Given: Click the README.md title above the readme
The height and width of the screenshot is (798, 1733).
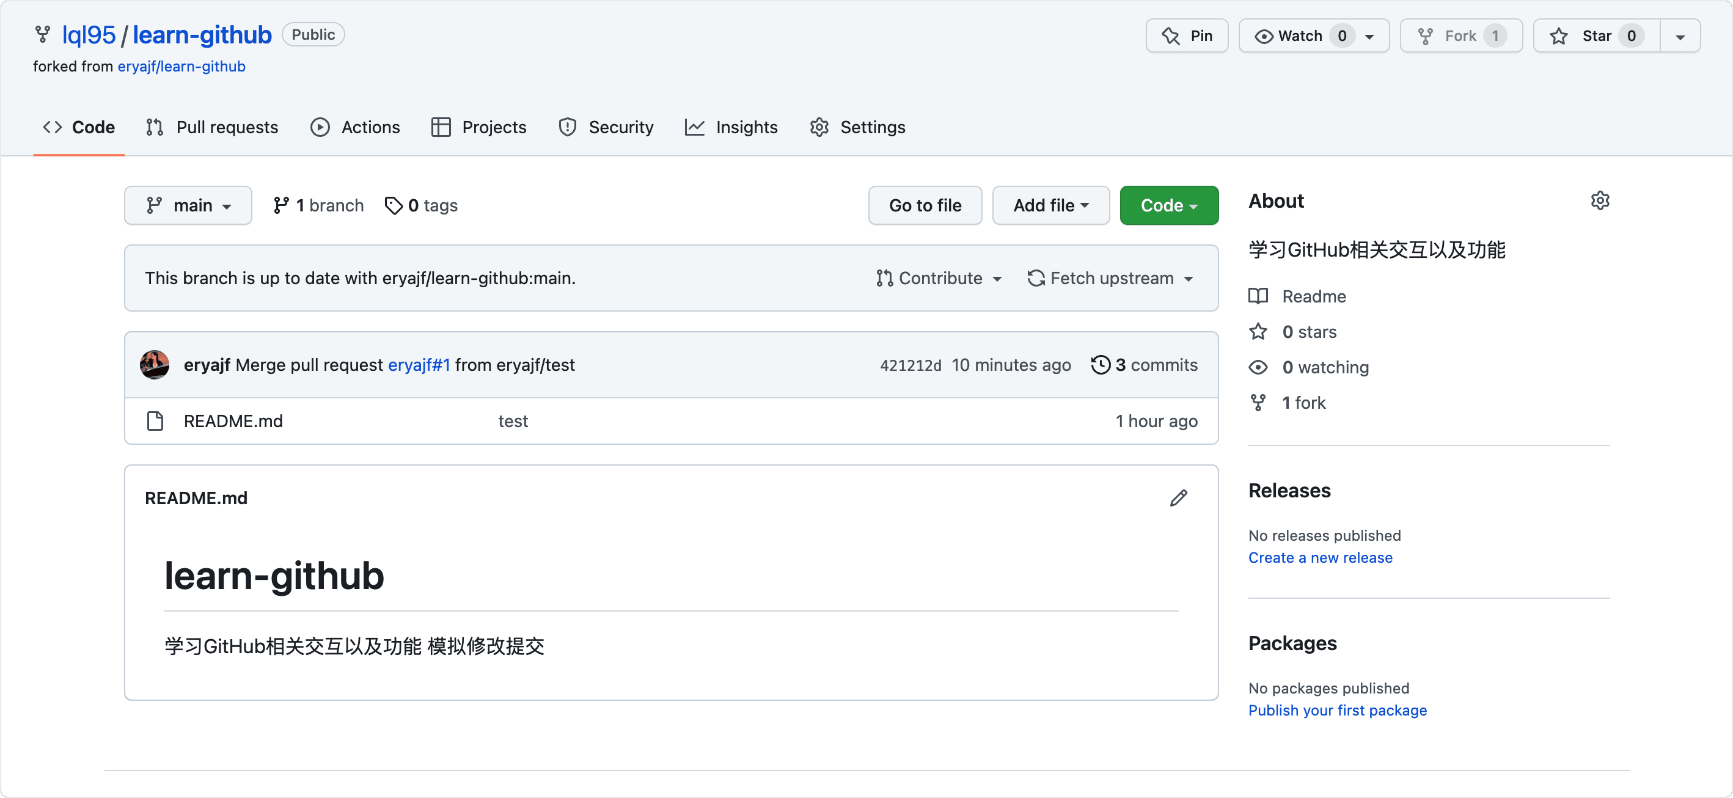Looking at the screenshot, I should [196, 498].
